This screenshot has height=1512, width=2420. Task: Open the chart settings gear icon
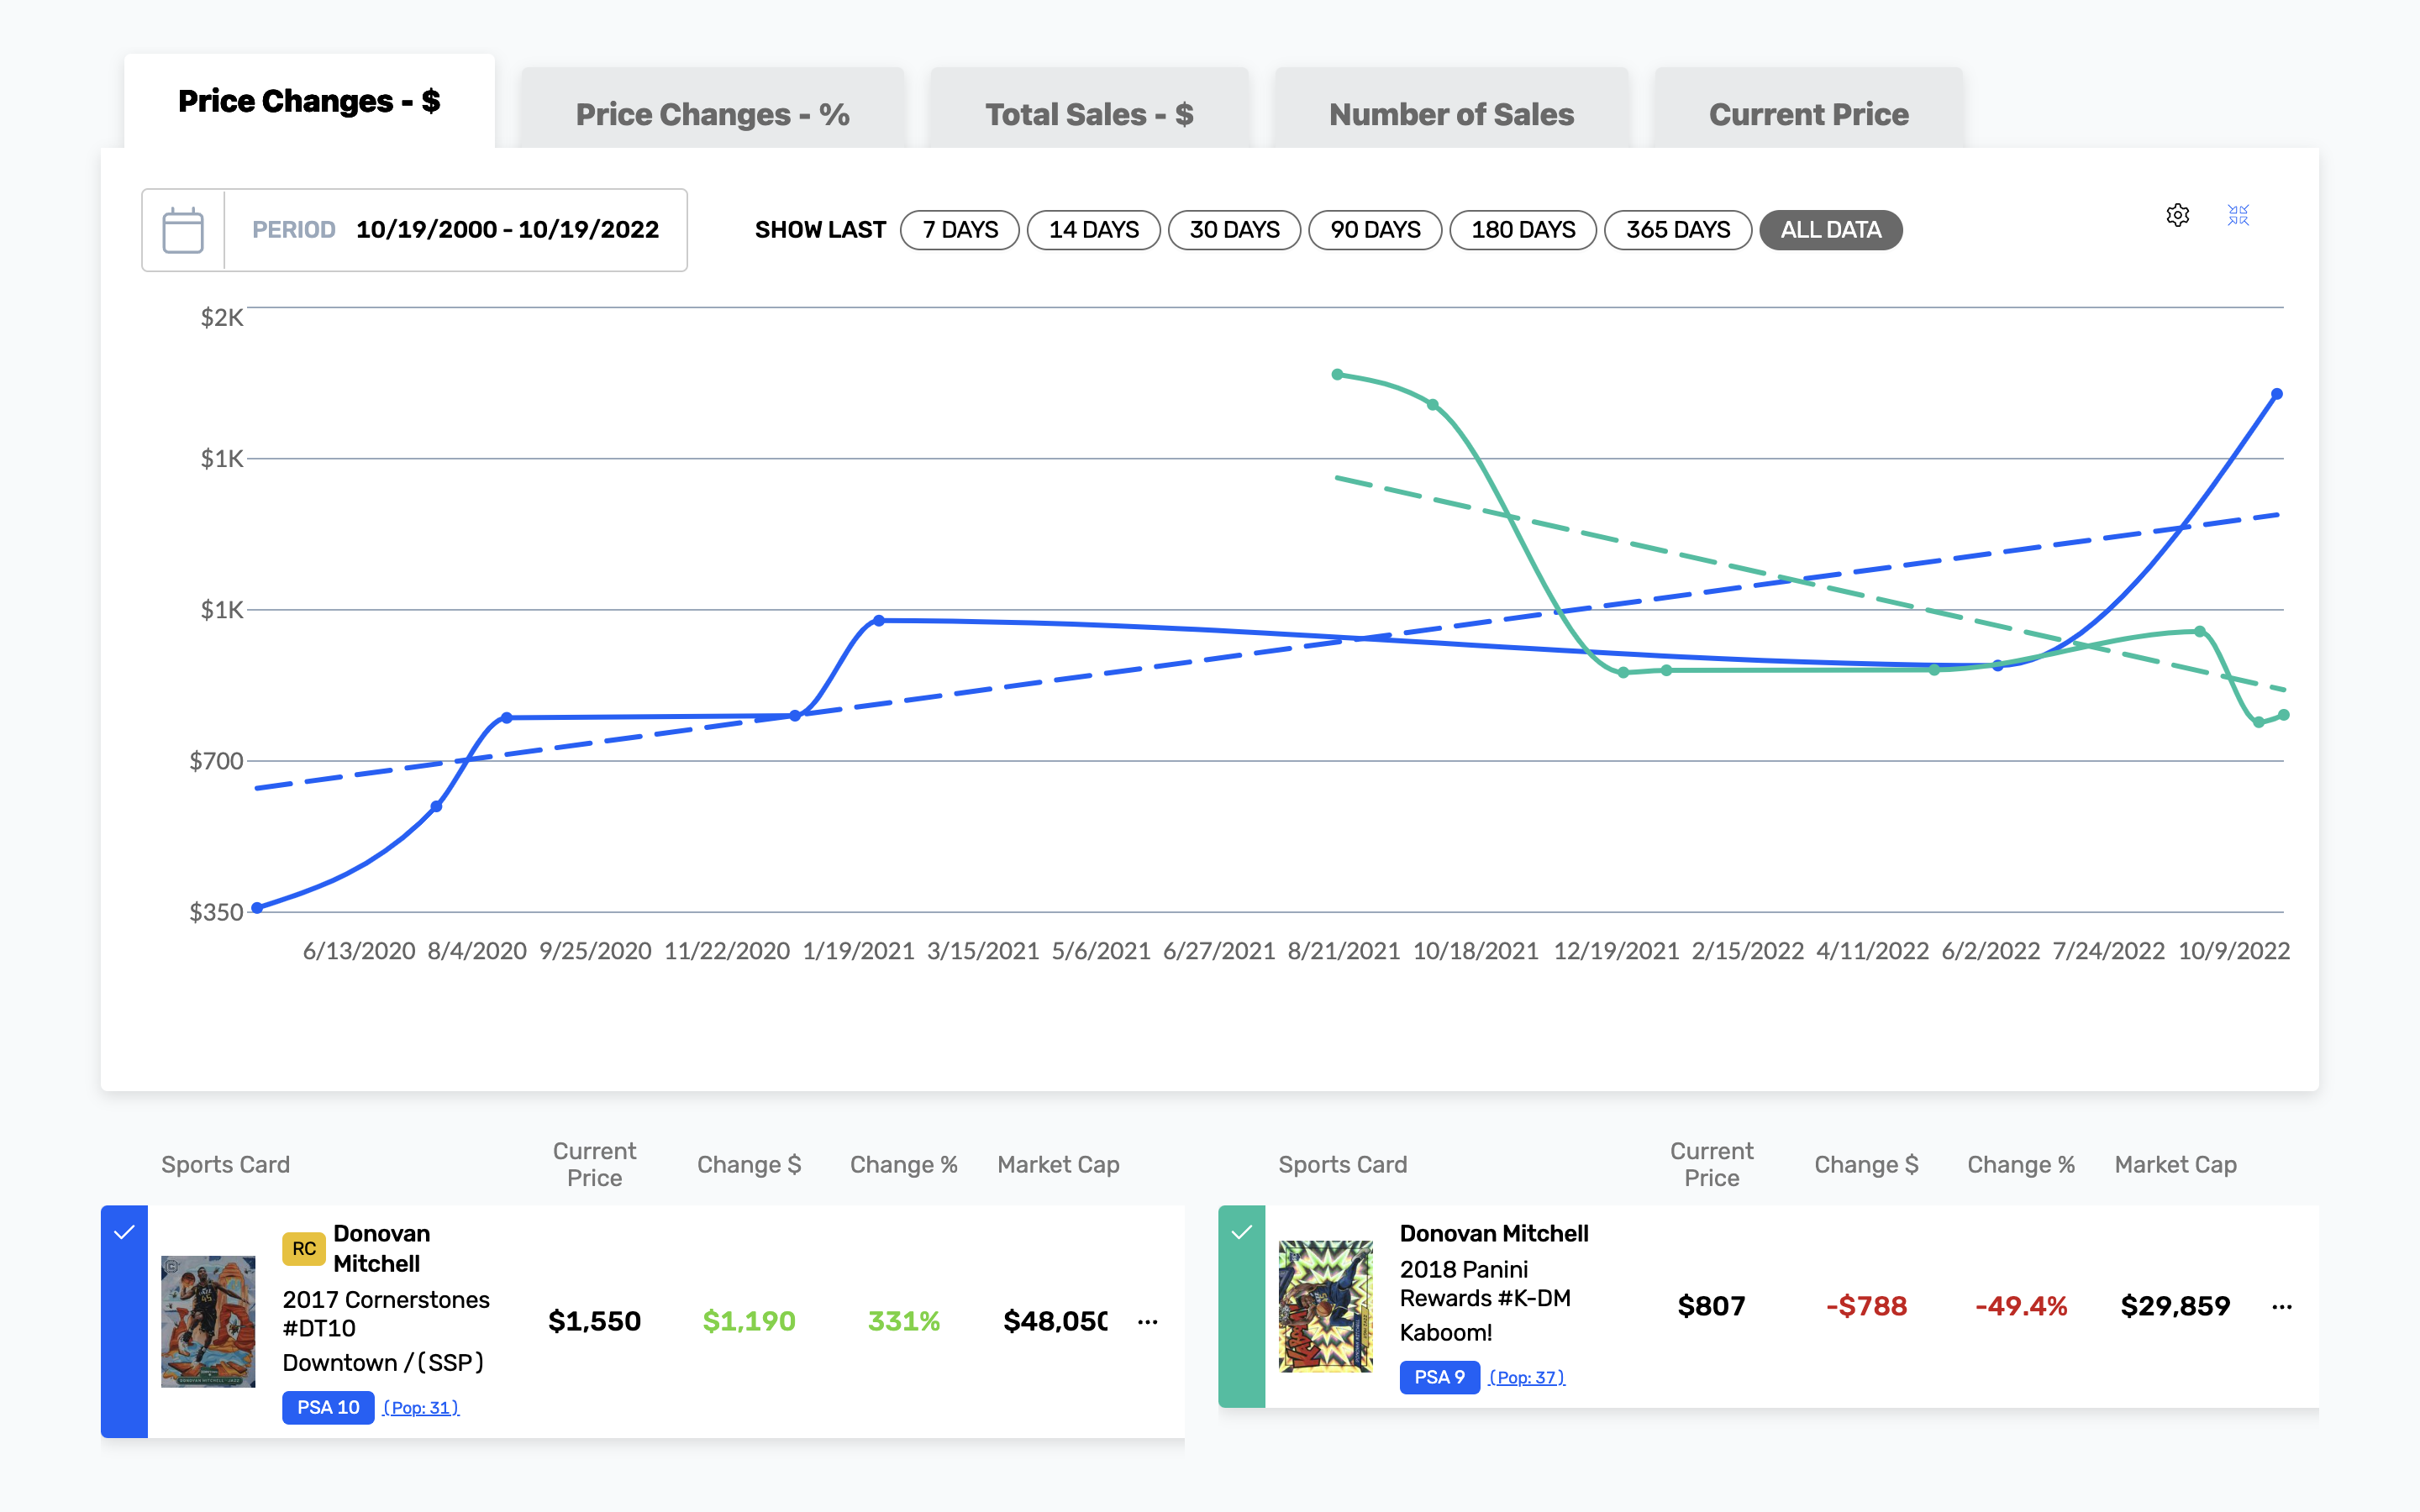2177,215
